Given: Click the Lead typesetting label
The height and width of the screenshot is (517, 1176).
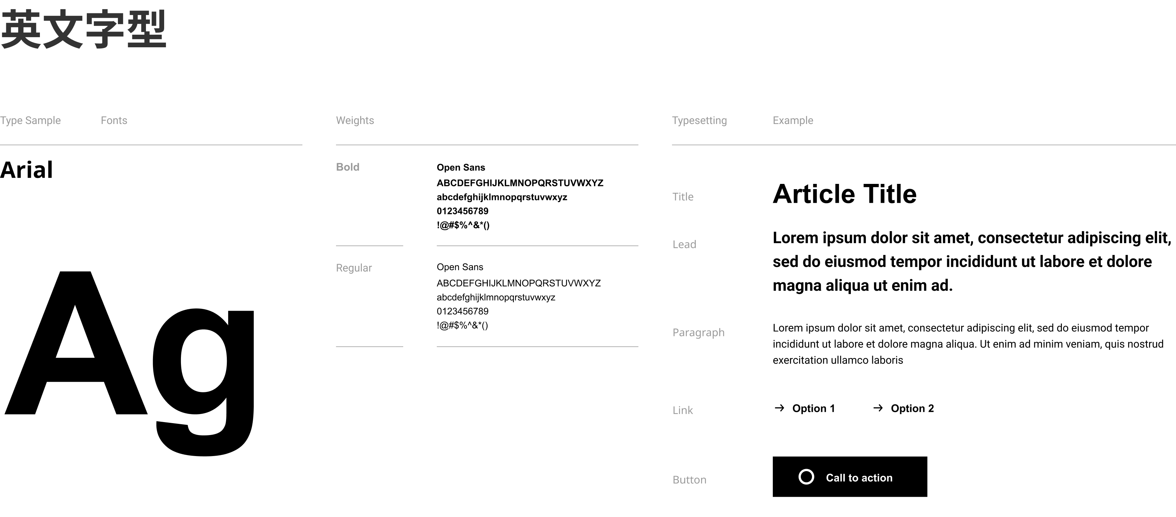Looking at the screenshot, I should (684, 244).
